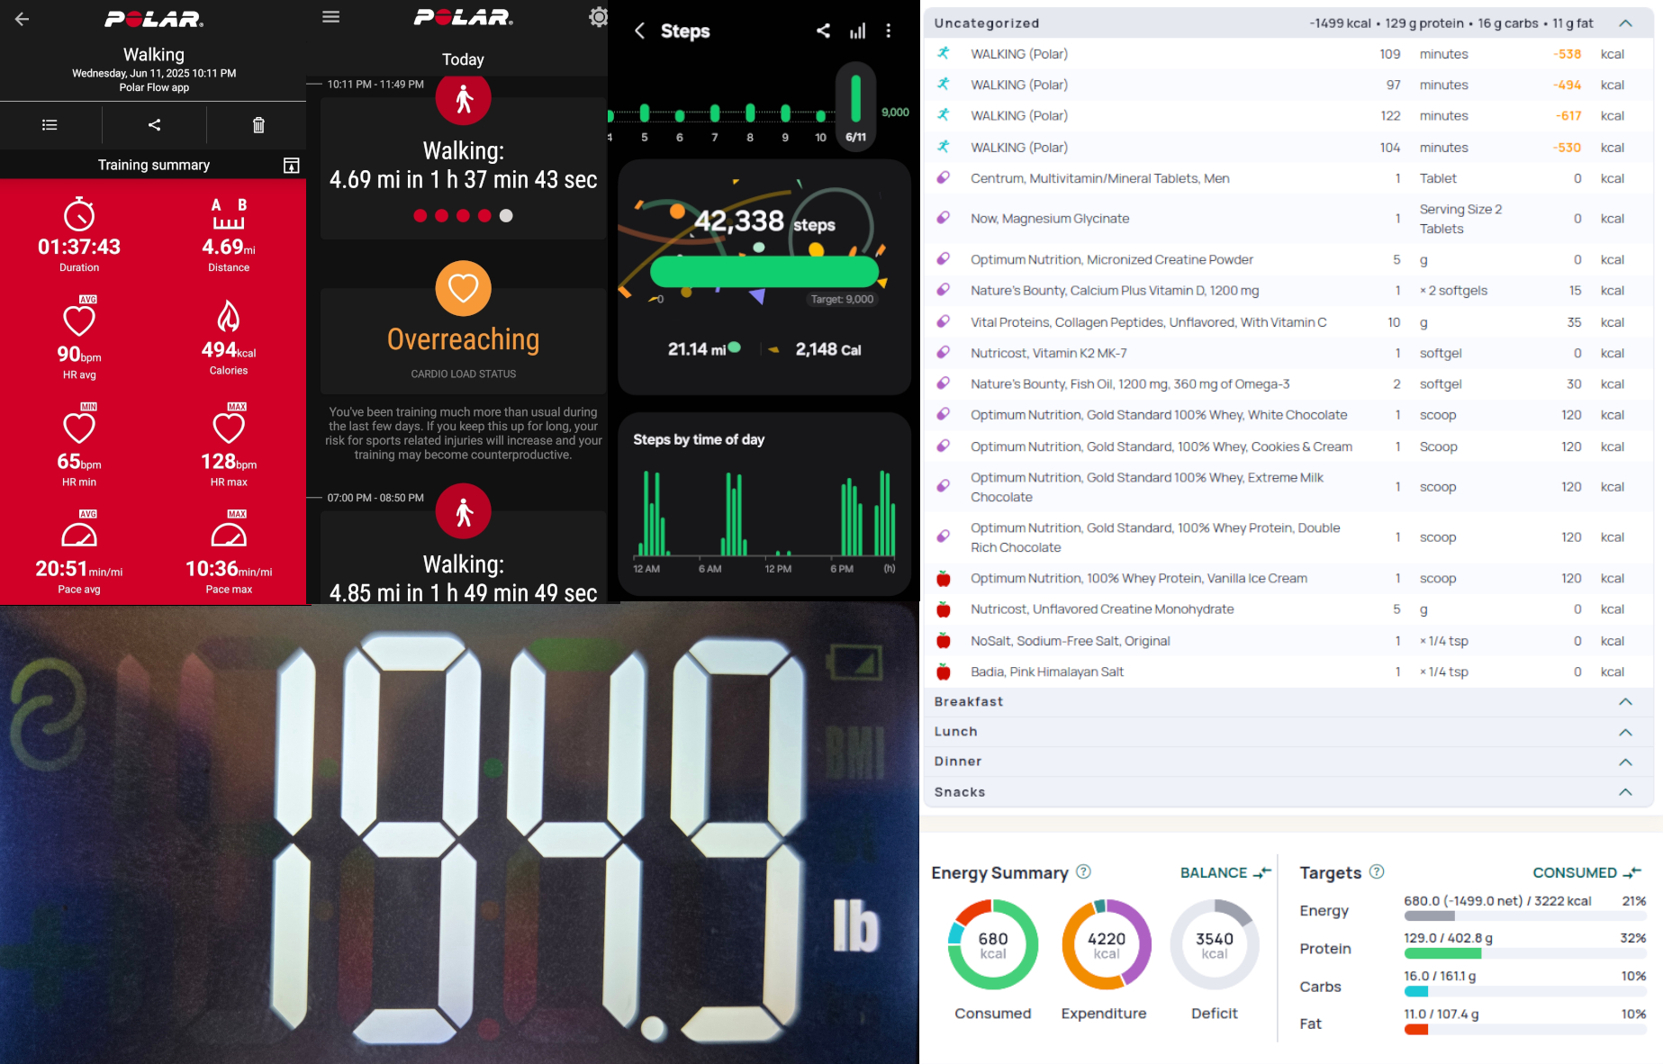Open Training summary save icon
The image size is (1663, 1064).
291,166
